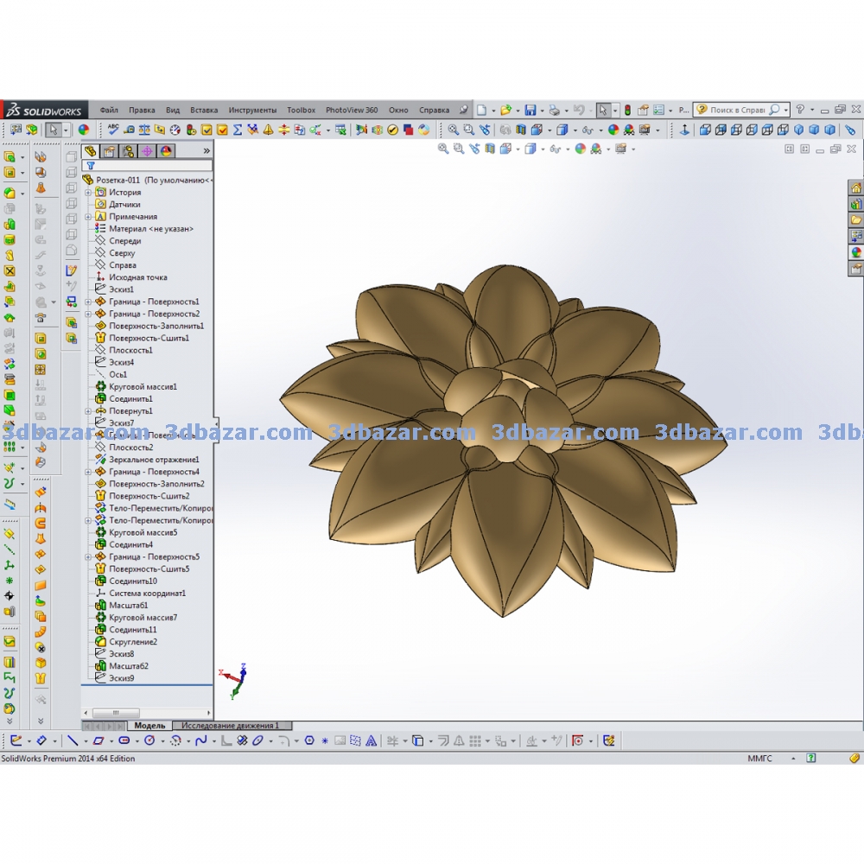864x864 pixels.
Task: Select the Круговой массив1 feature
Action: (143, 387)
